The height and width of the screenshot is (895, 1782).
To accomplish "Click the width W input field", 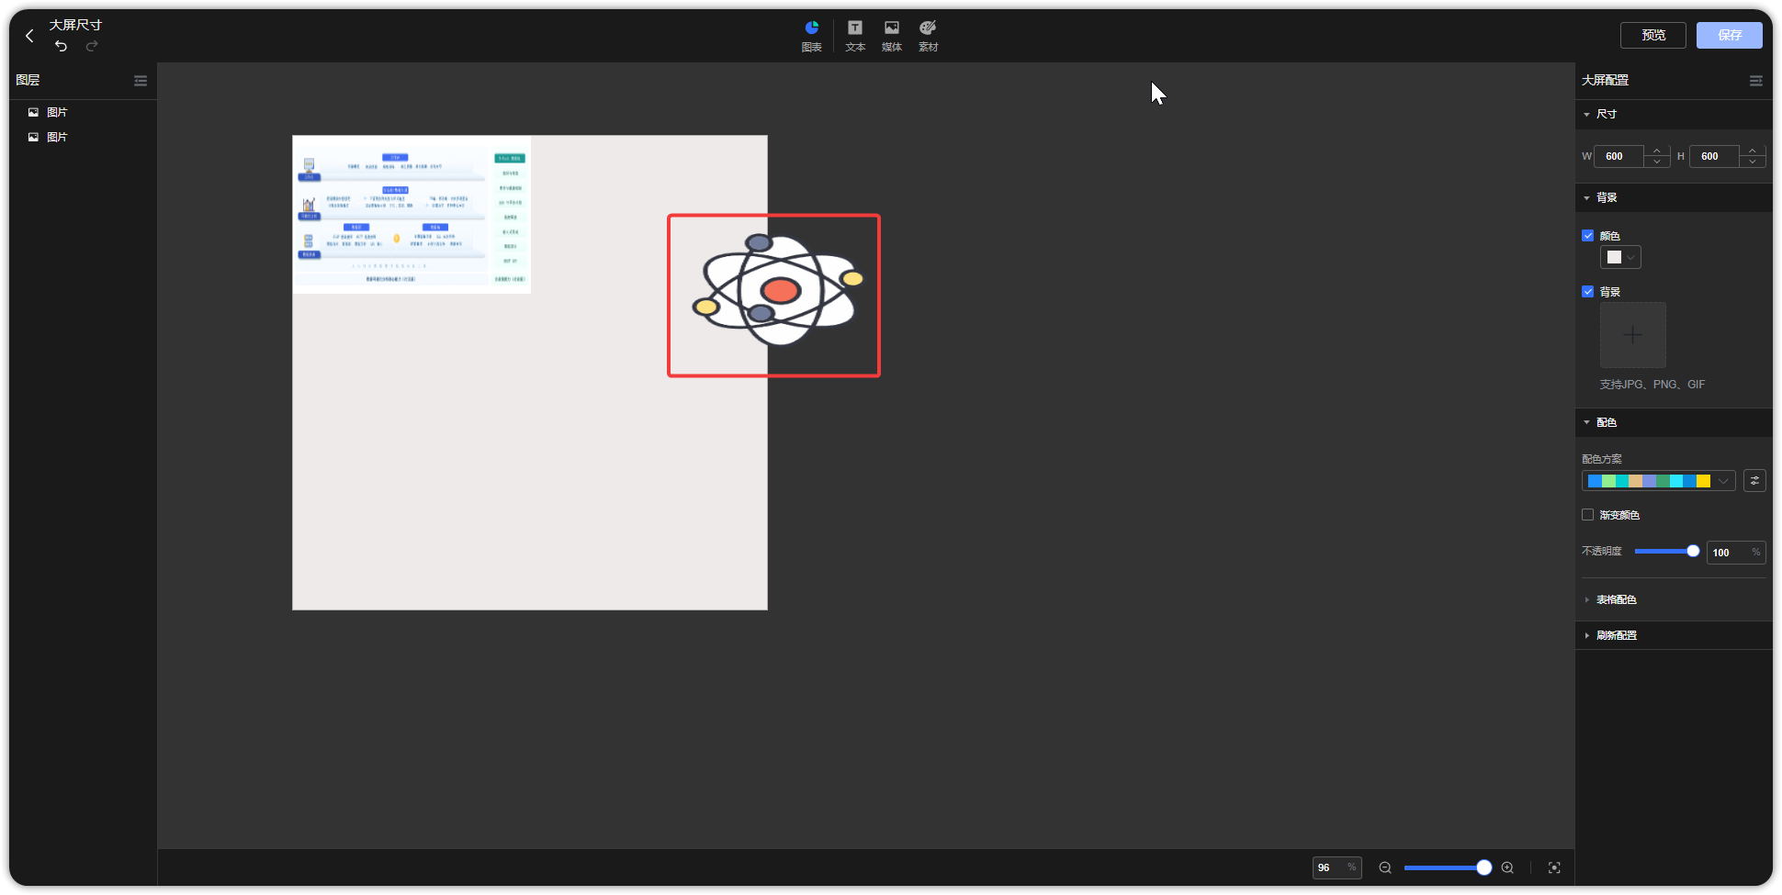I will (1620, 156).
